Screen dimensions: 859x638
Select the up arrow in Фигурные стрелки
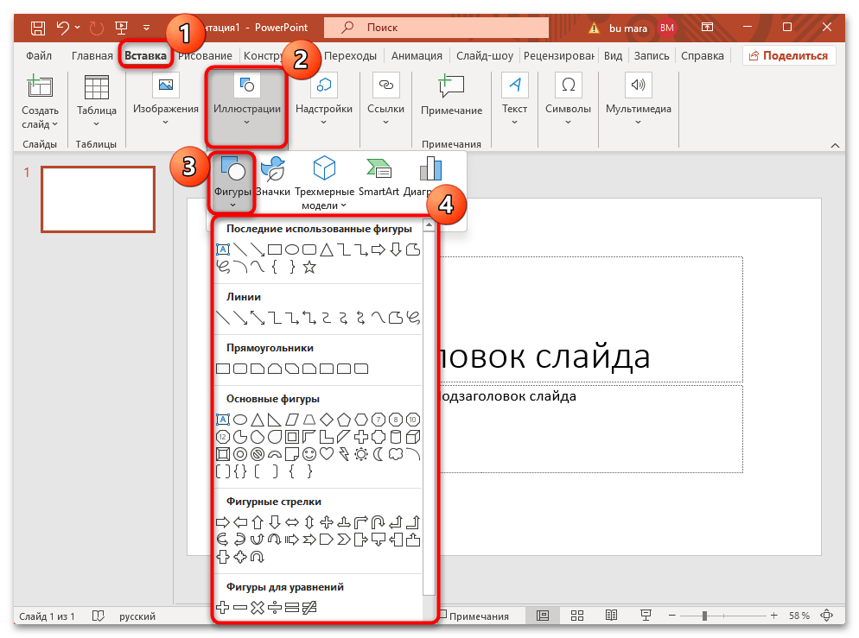[257, 522]
